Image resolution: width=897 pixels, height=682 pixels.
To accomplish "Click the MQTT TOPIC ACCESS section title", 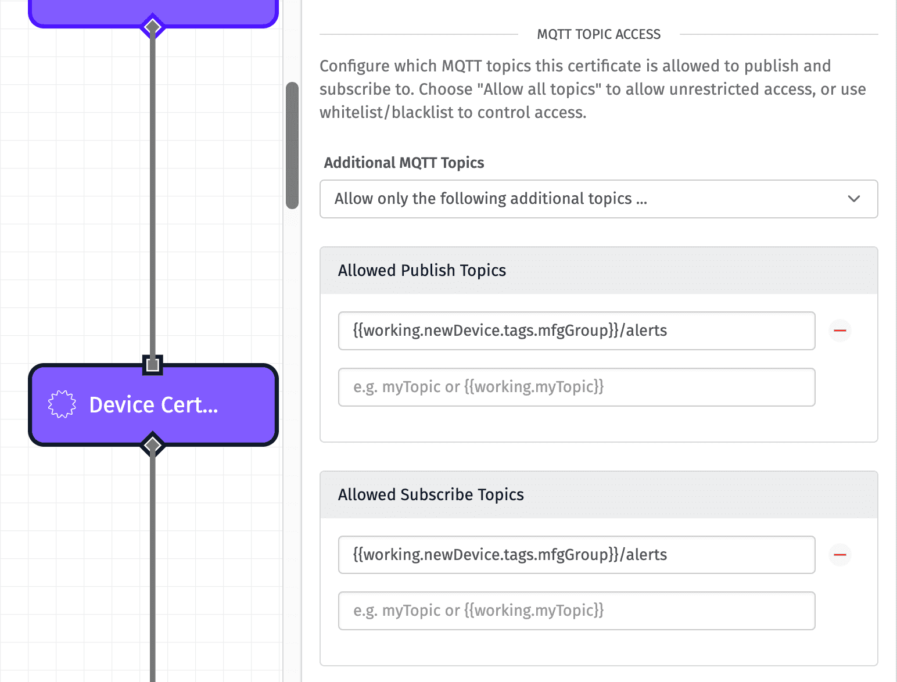I will coord(598,34).
